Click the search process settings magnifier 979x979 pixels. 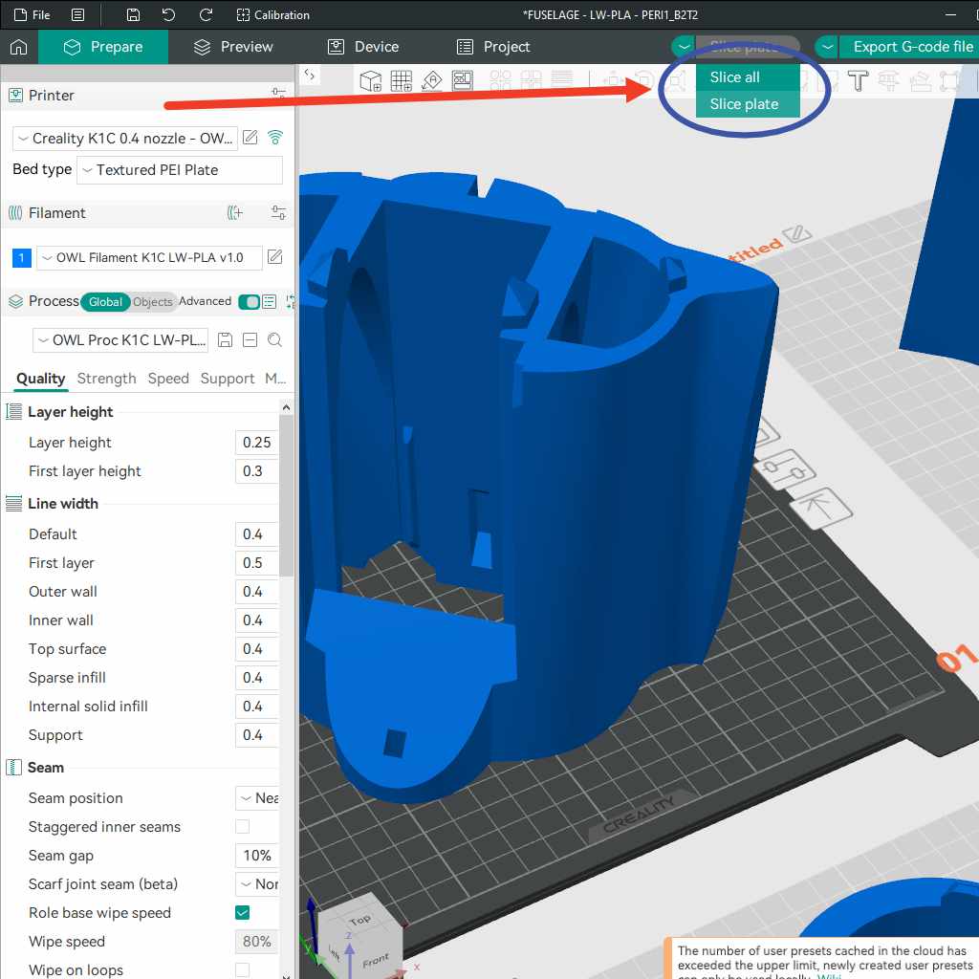click(x=274, y=340)
